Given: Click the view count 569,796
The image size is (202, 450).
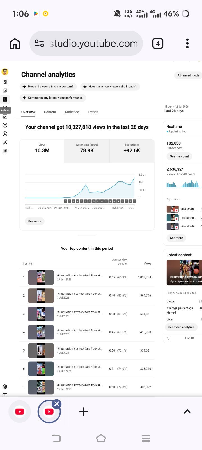Looking at the screenshot, I should tap(146, 296).
